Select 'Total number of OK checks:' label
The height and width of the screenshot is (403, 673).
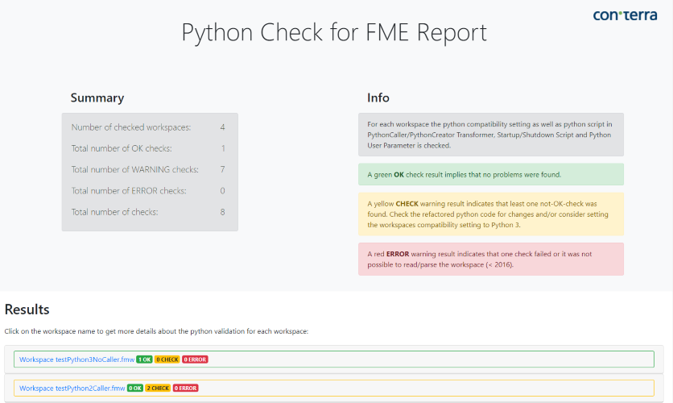(x=122, y=148)
